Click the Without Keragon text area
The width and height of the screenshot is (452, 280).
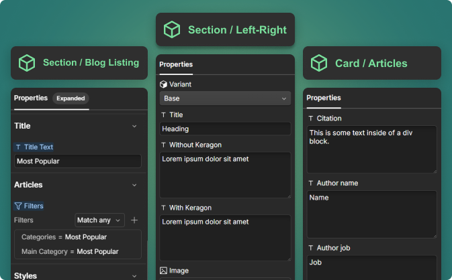[225, 175]
